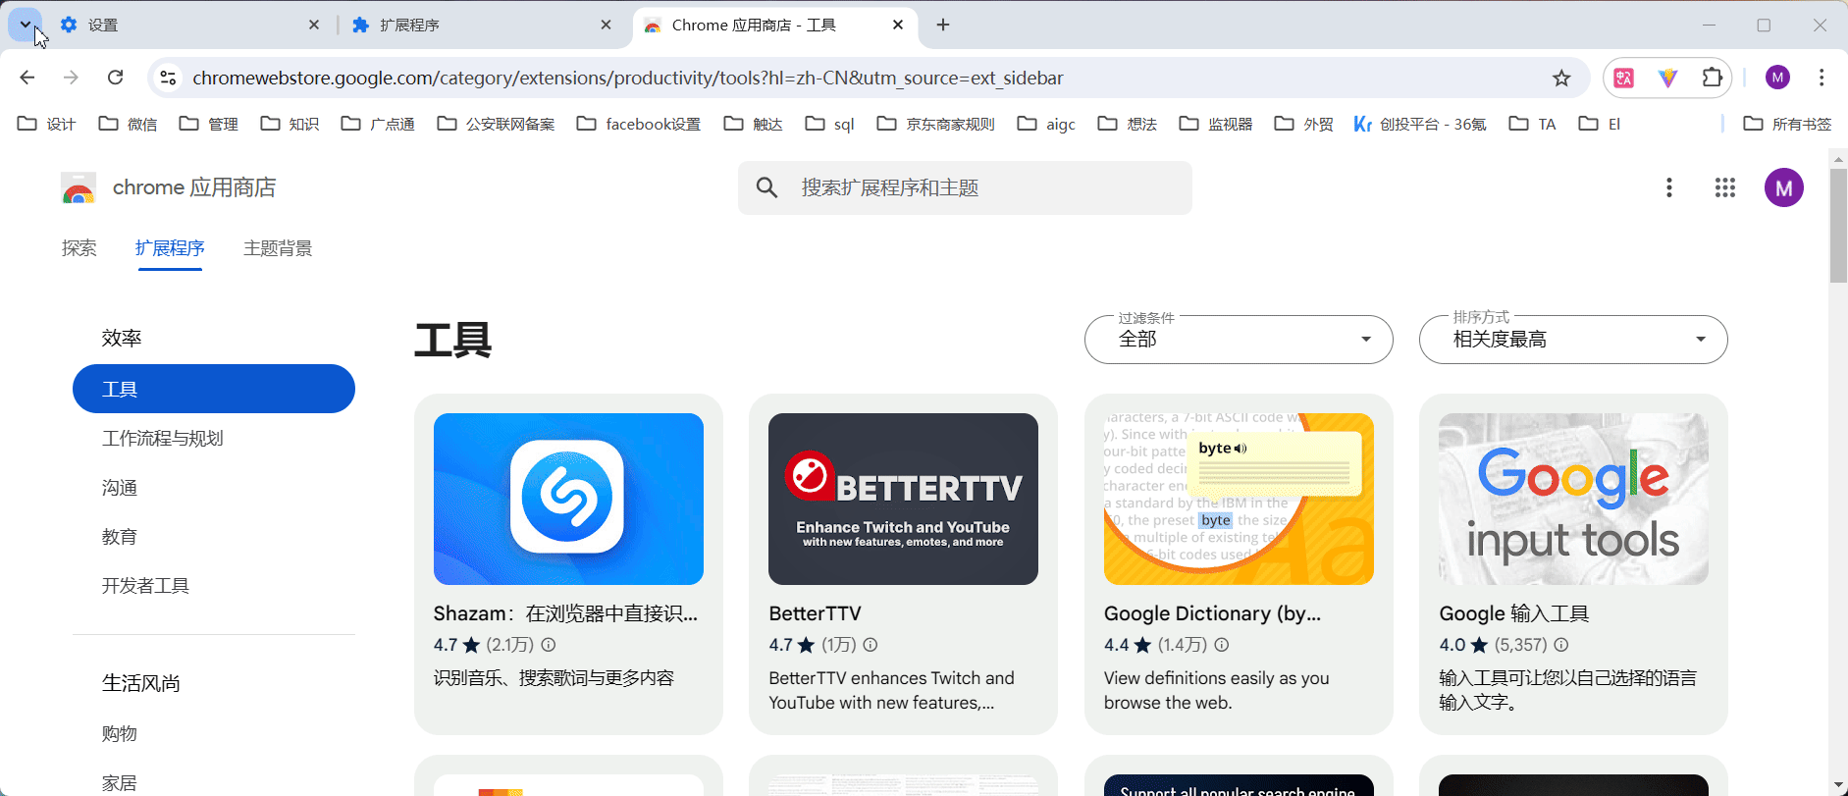Click the address bar URL
Image resolution: width=1848 pixels, height=796 pixels.
(x=628, y=78)
